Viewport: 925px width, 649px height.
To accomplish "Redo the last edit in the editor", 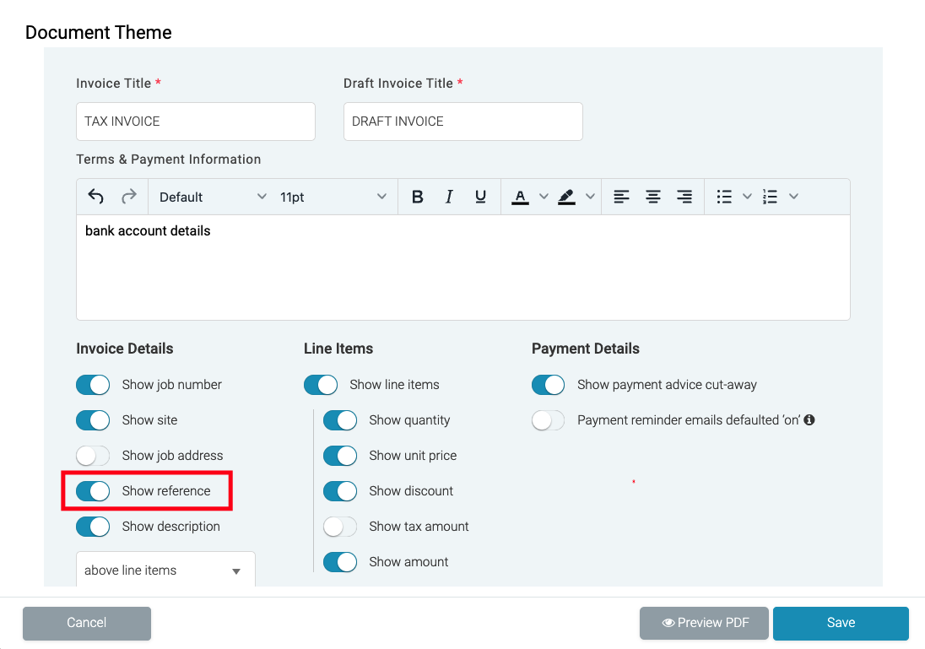I will click(x=128, y=197).
